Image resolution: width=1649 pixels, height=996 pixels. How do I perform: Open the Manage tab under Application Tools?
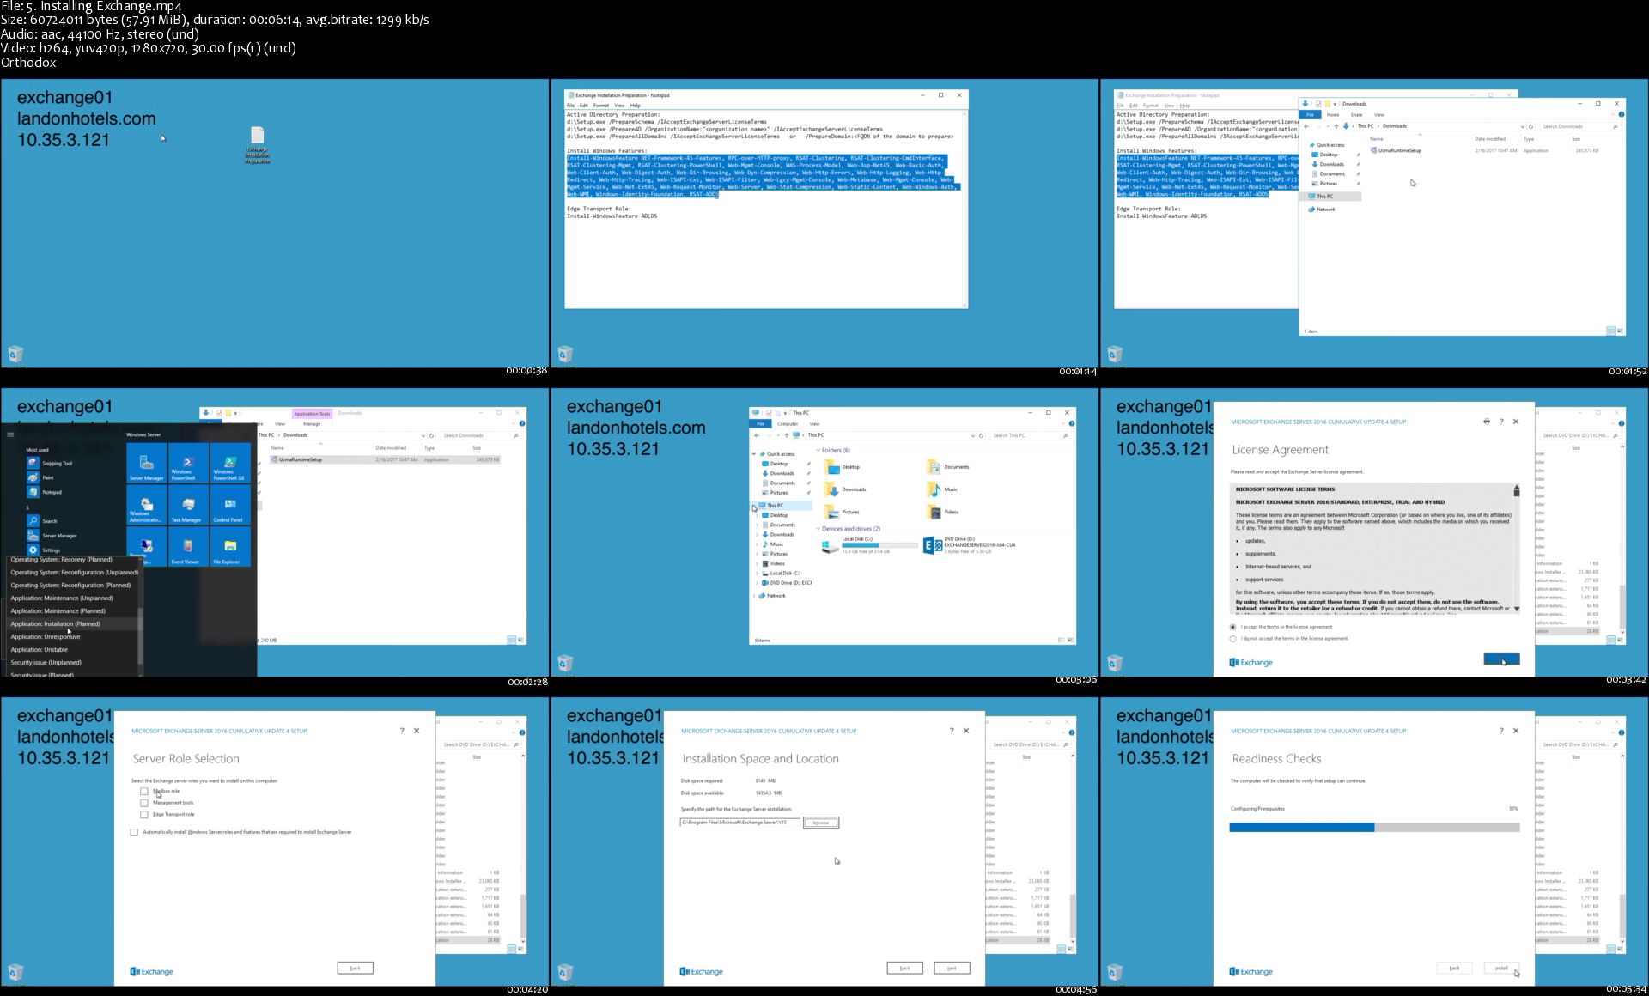(312, 424)
